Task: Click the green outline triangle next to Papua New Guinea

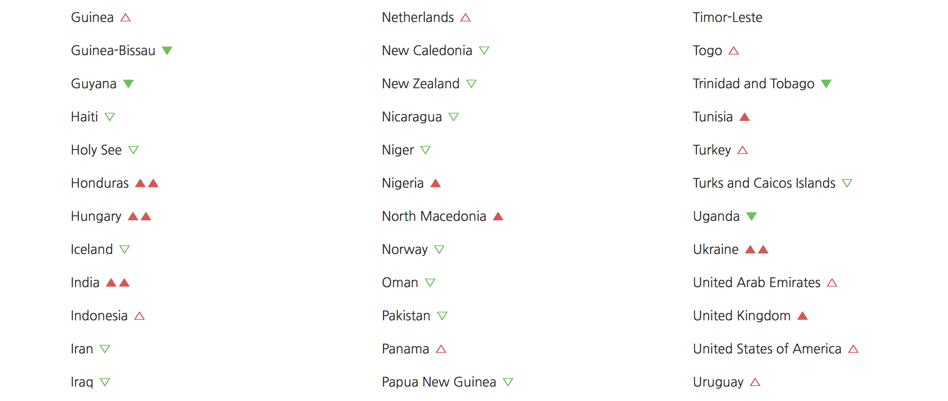Action: pyautogui.click(x=508, y=382)
